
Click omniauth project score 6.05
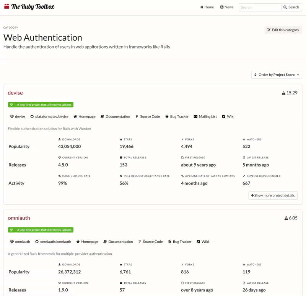point(291,218)
